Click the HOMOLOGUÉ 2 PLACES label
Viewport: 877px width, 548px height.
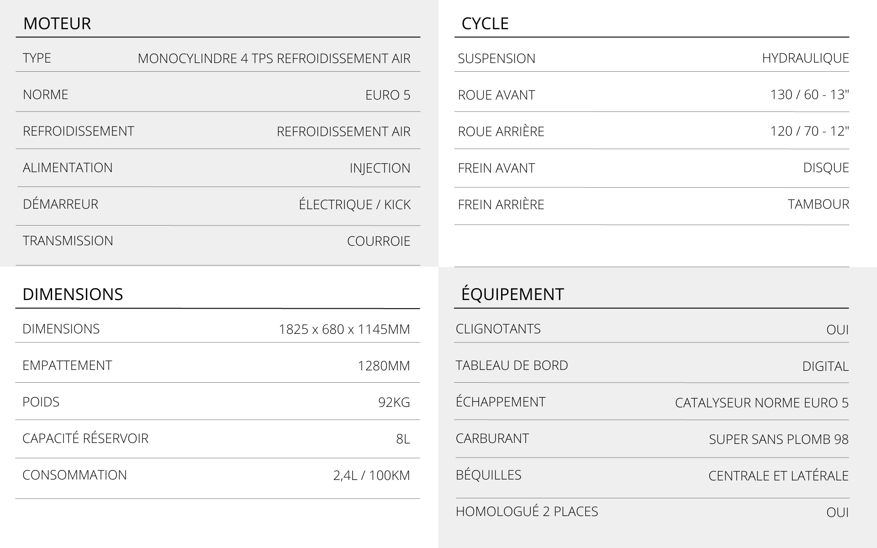tap(527, 511)
